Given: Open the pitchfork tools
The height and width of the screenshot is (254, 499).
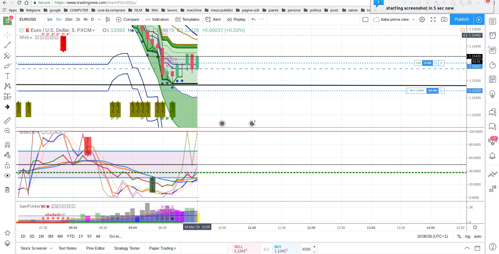Looking at the screenshot, I should point(7,55).
